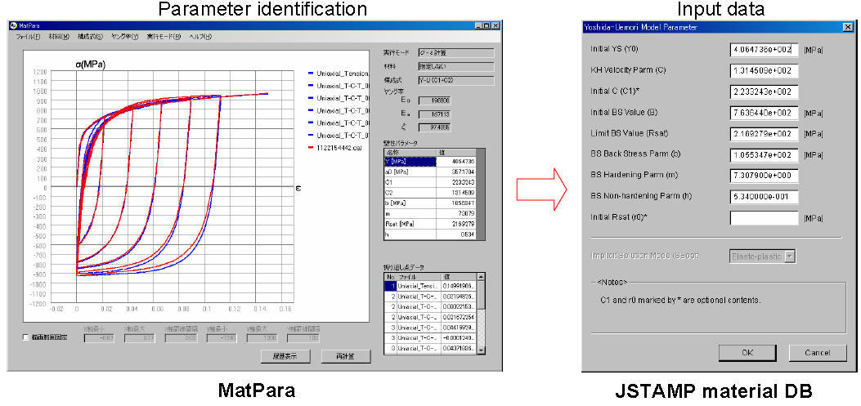Open the Implicit-solution Mode dropdown
Screen dimensions: 861x406
click(x=789, y=257)
